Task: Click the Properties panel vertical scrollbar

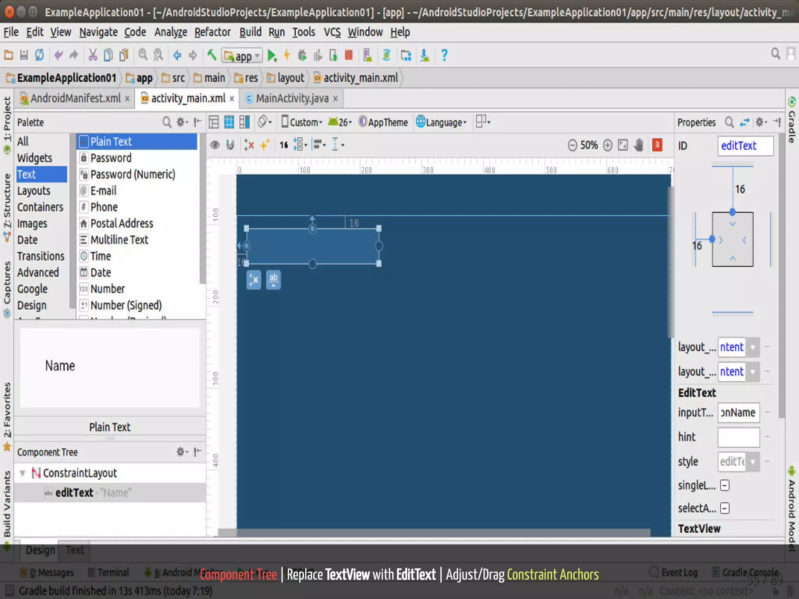Action: pos(781,276)
